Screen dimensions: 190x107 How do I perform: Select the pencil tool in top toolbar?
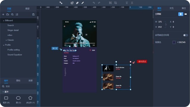tap(83, 3)
